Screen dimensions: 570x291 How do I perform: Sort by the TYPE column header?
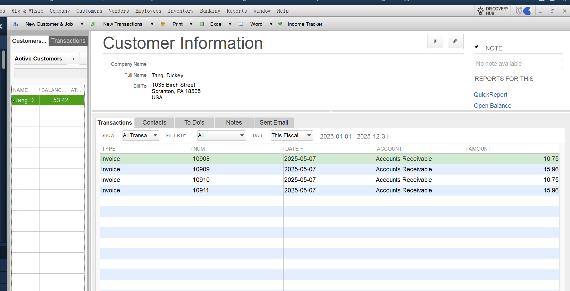[146, 149]
